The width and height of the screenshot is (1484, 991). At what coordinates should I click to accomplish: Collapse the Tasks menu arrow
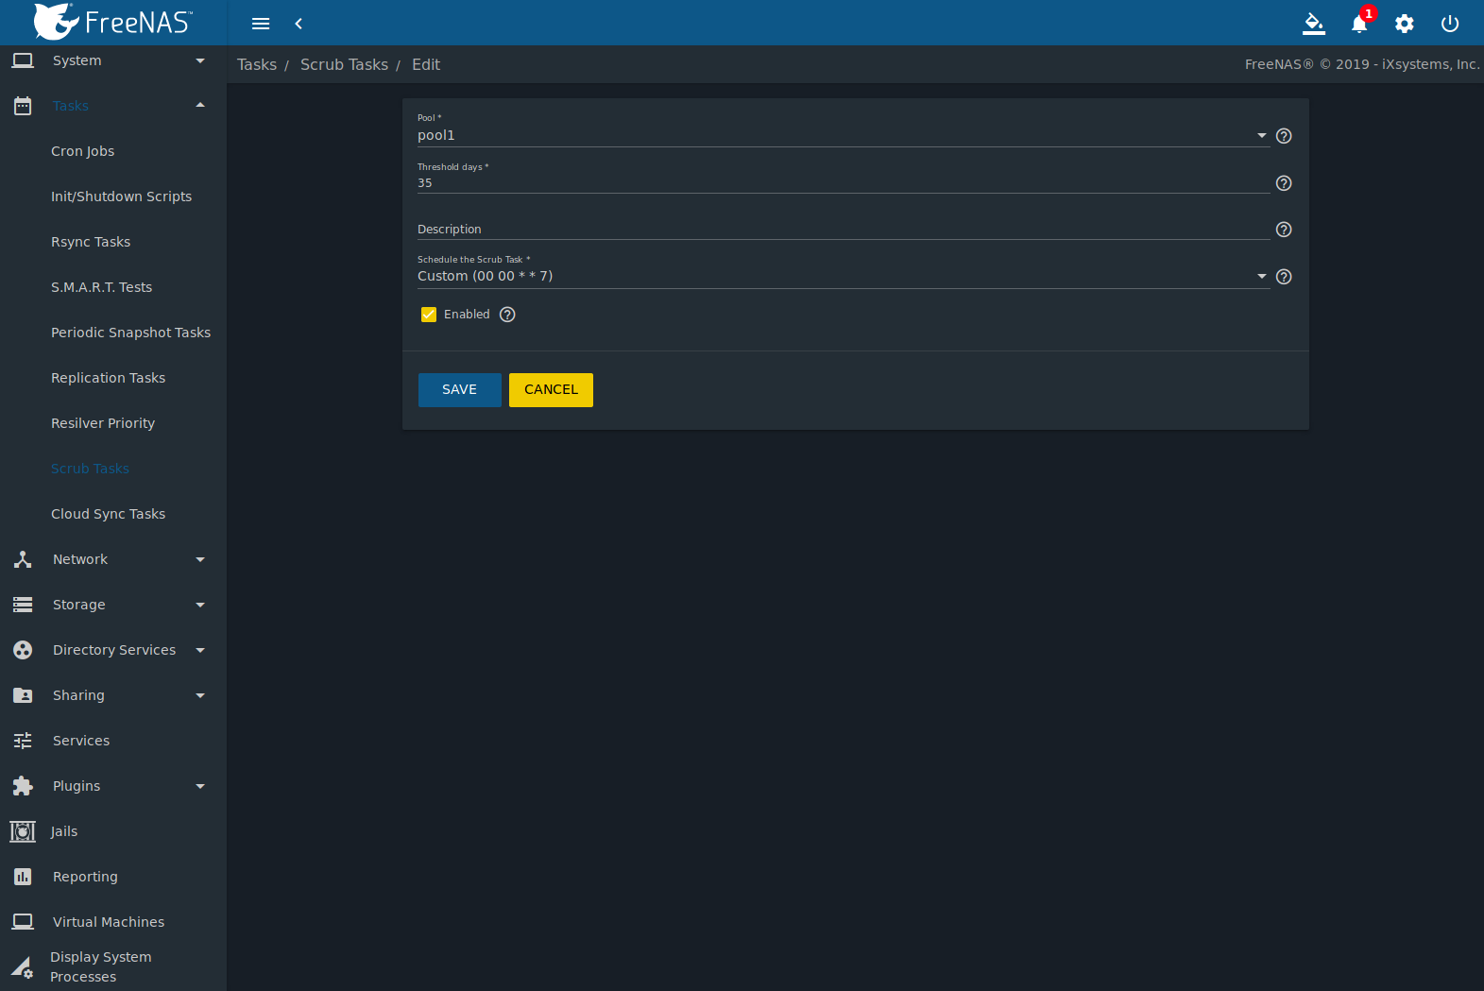(x=200, y=105)
